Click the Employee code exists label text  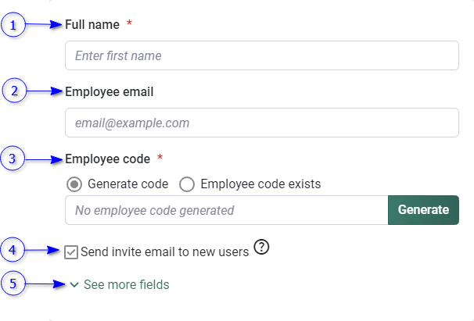(x=260, y=184)
